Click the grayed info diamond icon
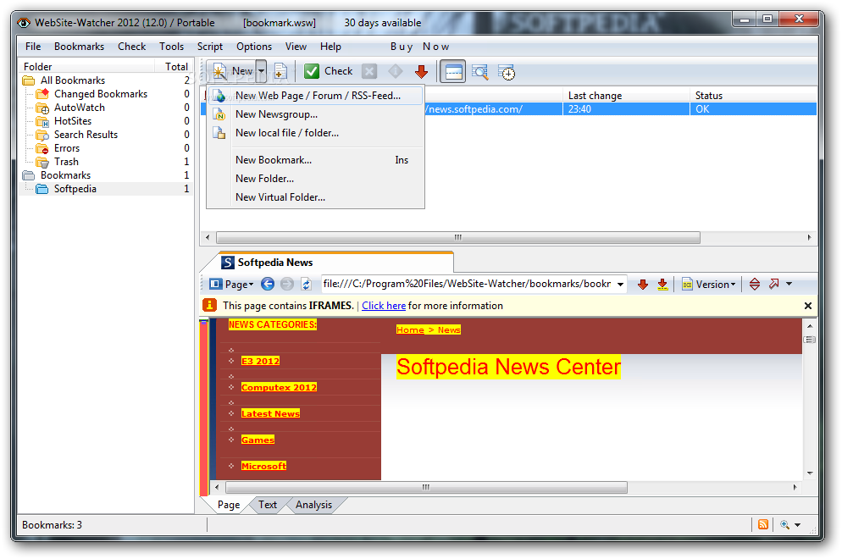 tap(396, 71)
